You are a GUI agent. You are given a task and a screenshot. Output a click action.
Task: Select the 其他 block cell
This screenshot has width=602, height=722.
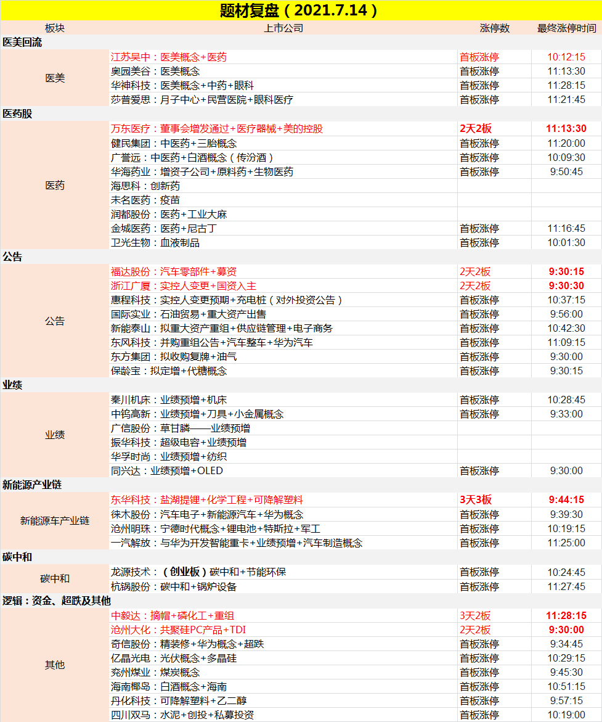pyautogui.click(x=55, y=665)
